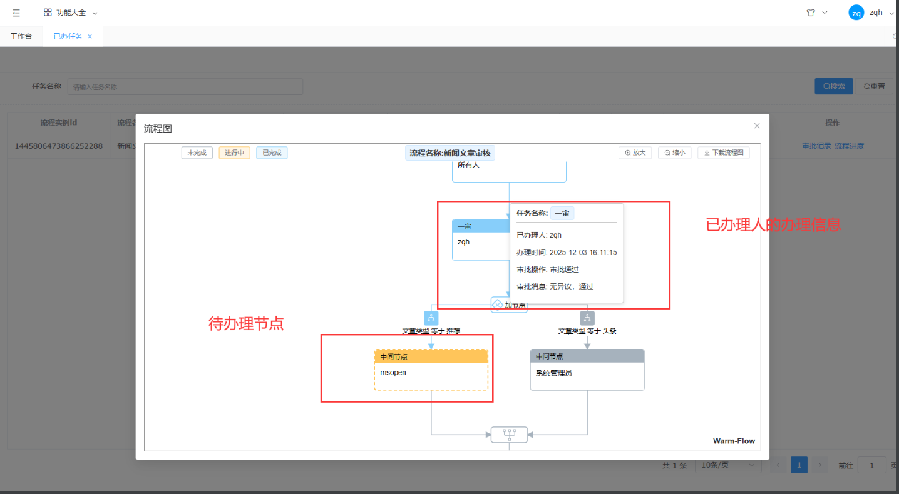Download the flowchart with 下载流程图
899x494 pixels.
(x=723, y=153)
